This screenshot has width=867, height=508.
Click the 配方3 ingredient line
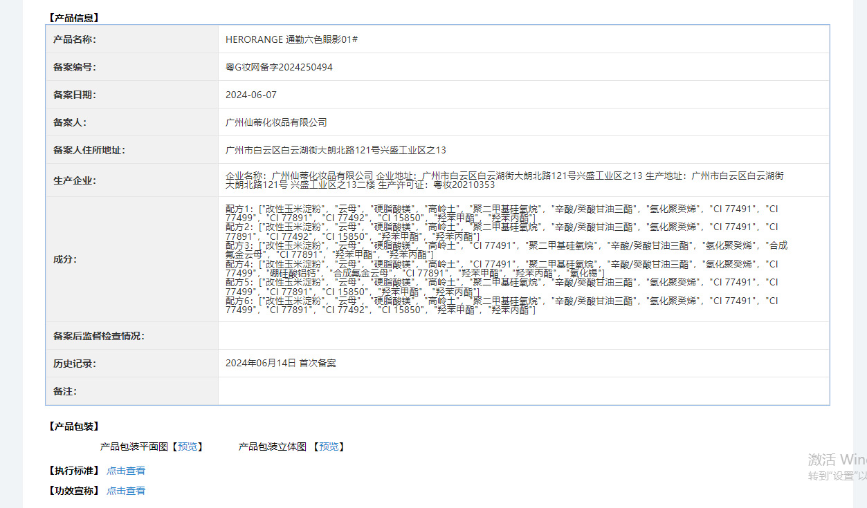click(x=506, y=250)
